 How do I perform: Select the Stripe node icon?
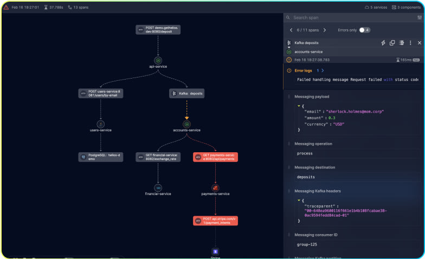(215, 251)
